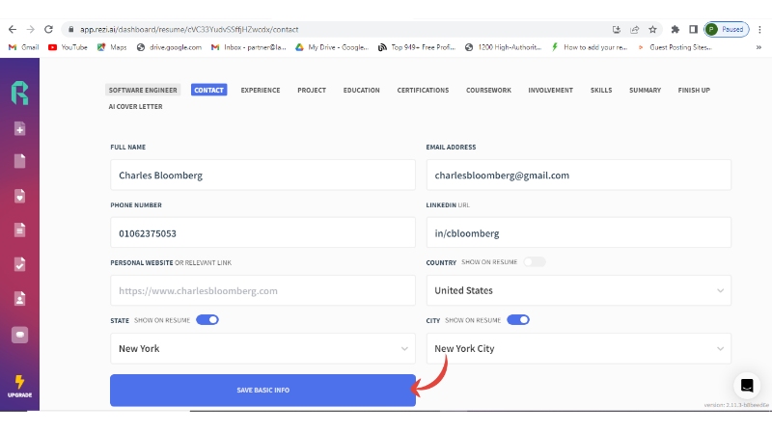This screenshot has height=433, width=772.
Task: Disable State show on resume toggle
Action: (207, 319)
